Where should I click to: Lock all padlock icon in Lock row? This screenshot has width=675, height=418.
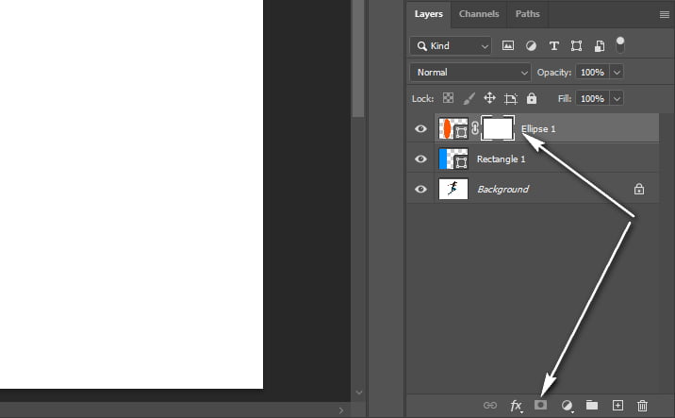pos(532,98)
